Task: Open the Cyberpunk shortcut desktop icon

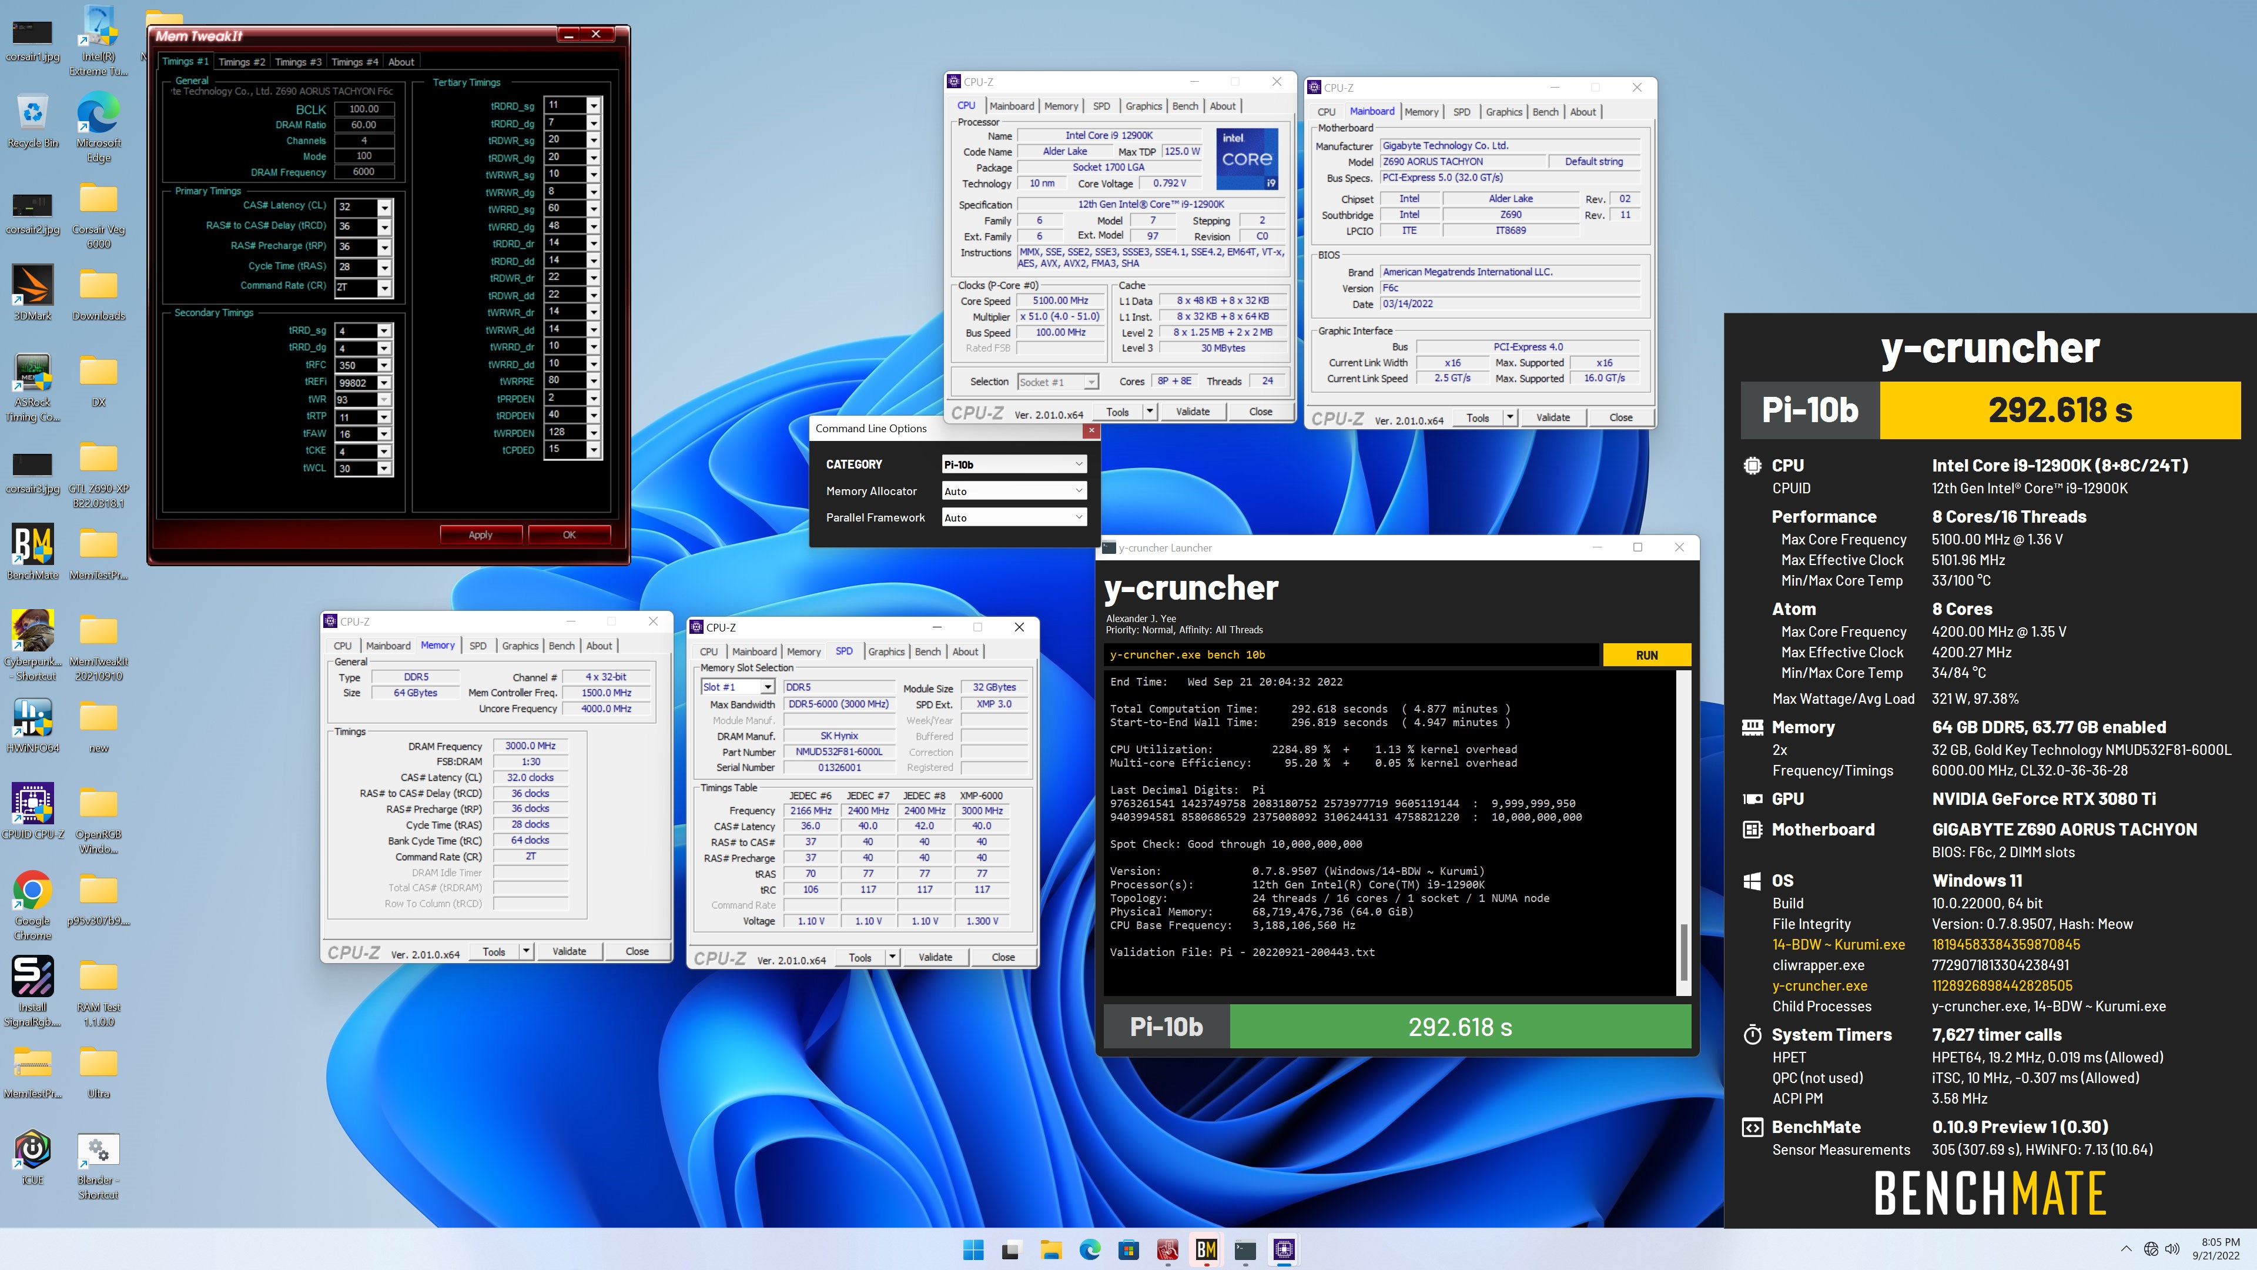Action: point(32,646)
